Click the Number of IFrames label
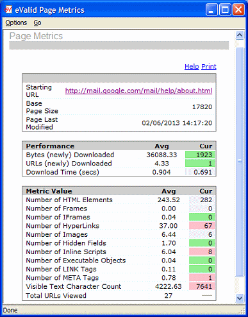248x317 pixels. (58, 217)
